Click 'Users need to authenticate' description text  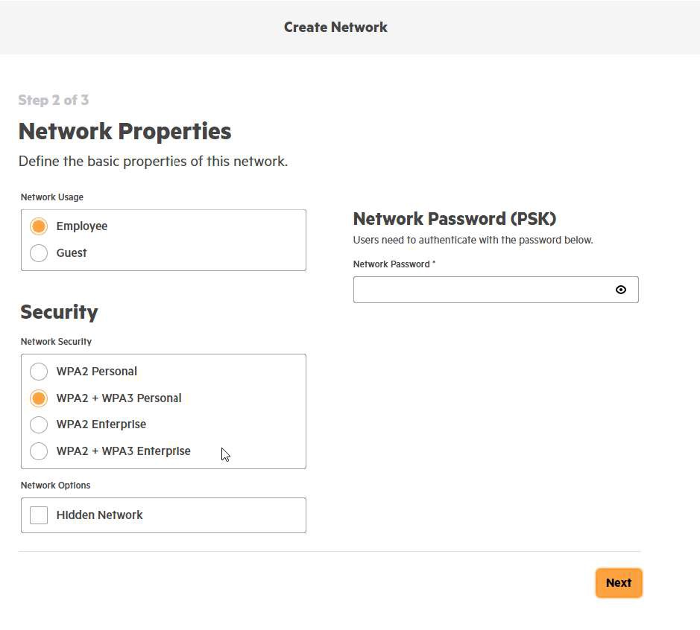473,240
